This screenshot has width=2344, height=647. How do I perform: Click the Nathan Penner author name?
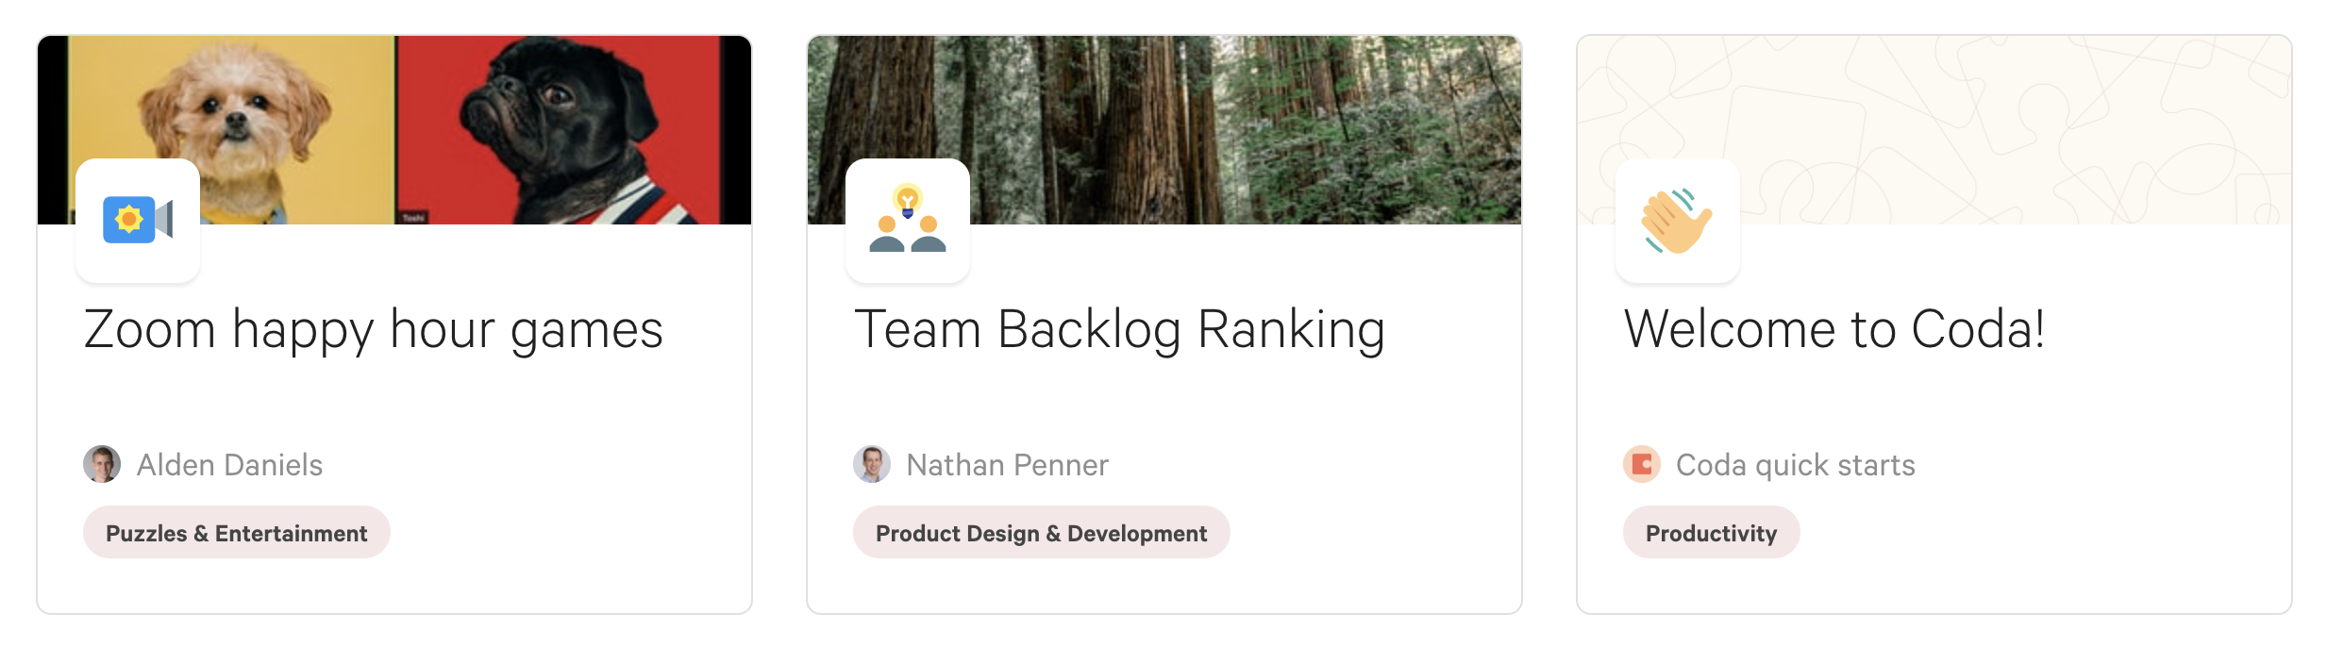coord(1007,465)
